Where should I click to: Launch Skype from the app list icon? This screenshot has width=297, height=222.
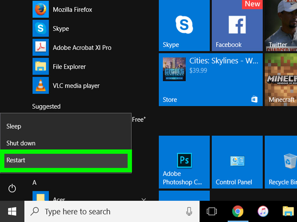pos(41,28)
